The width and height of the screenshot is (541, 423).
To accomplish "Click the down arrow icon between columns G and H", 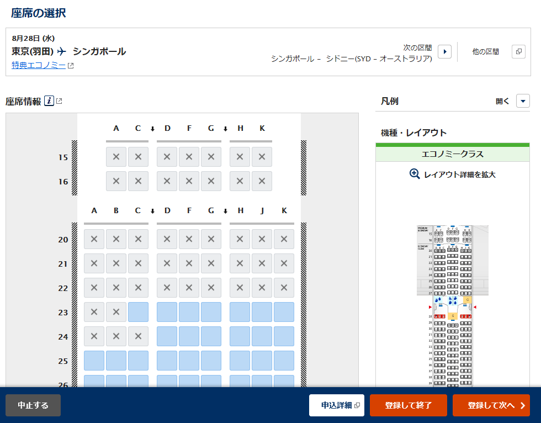I will [x=226, y=128].
